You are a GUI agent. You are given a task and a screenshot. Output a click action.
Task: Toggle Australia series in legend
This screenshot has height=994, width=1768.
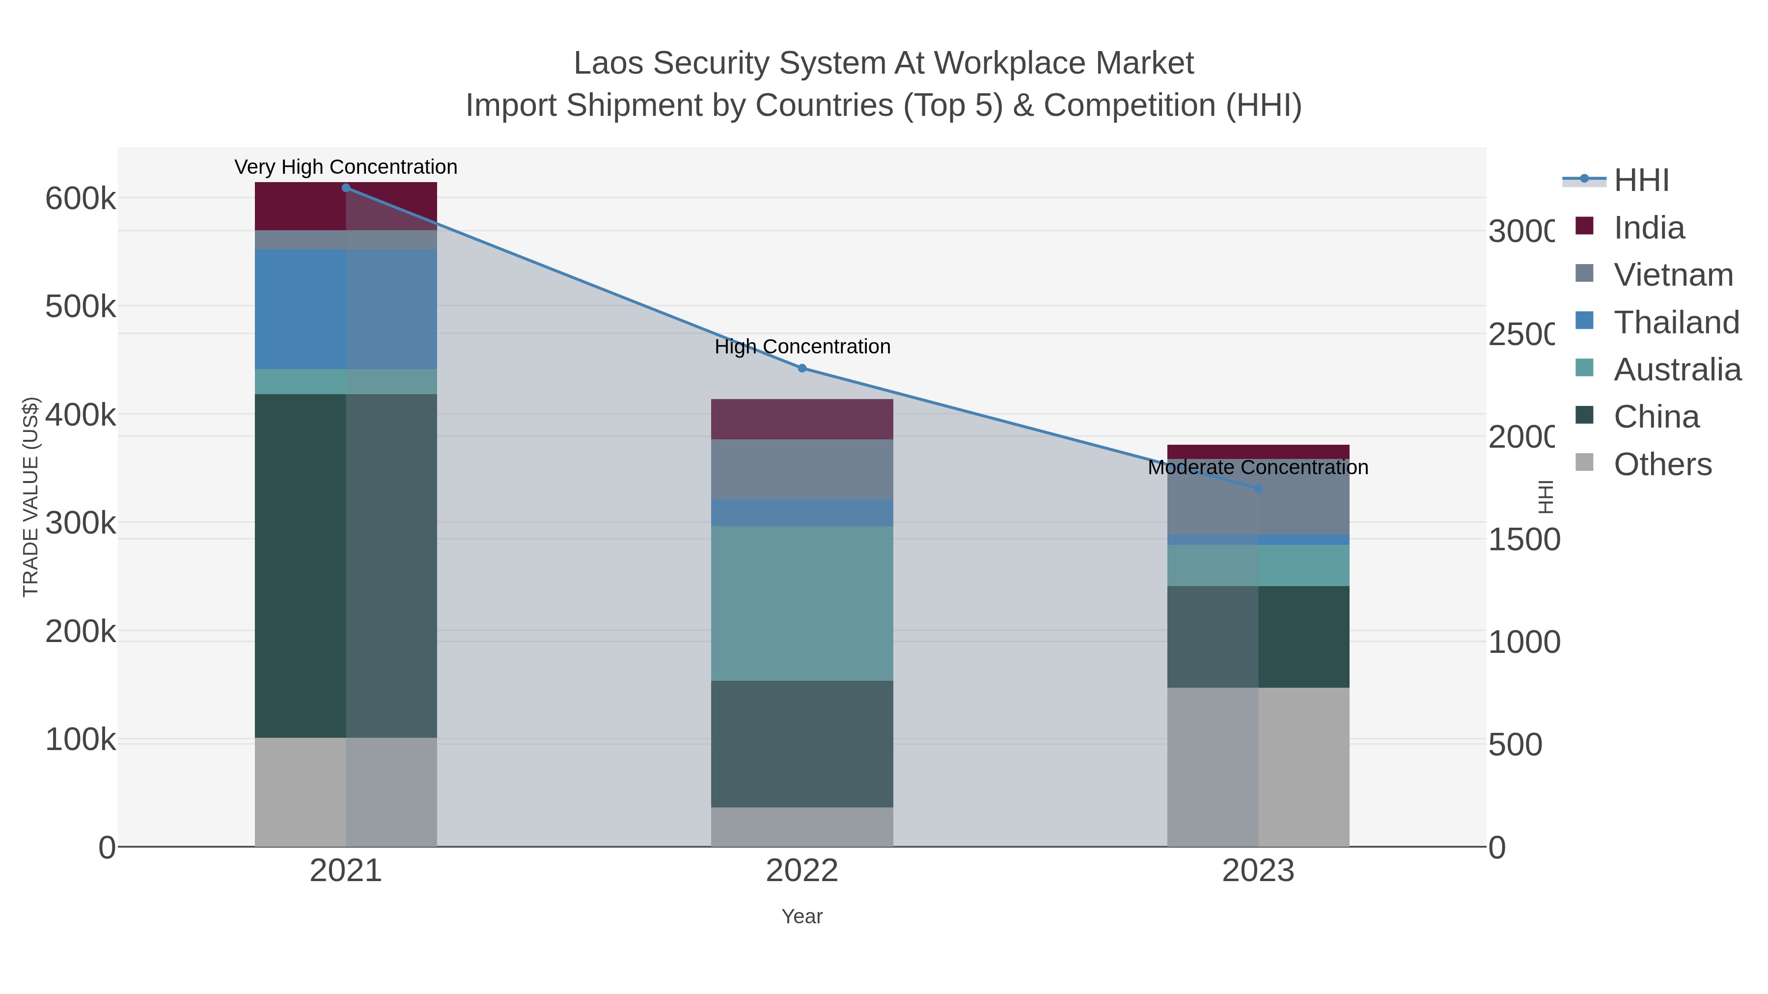click(1658, 369)
